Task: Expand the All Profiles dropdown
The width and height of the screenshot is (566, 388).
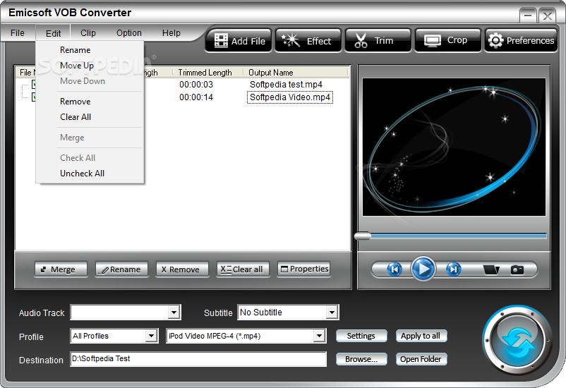Action: [151, 336]
